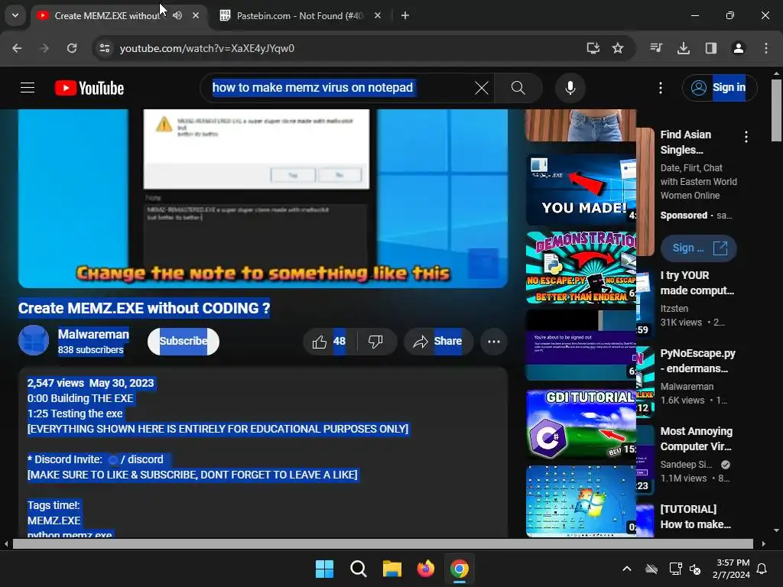This screenshot has height=587, width=783.
Task: Bookmark this page with the star
Action: point(618,48)
